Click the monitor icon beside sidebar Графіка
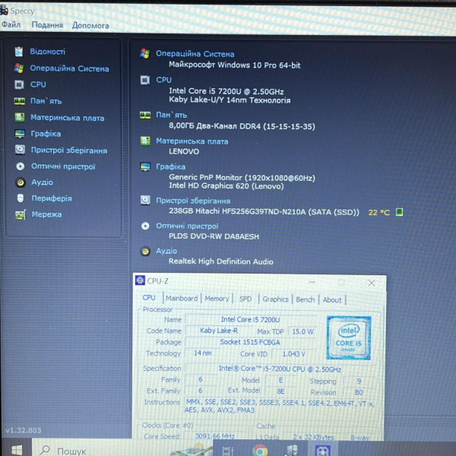Viewport: 456px width, 456px height. tap(20, 134)
